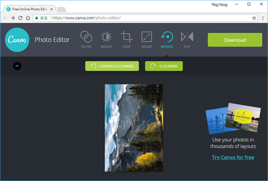Rotate photo clockwise
This screenshot has width=268, height=181.
164,66
